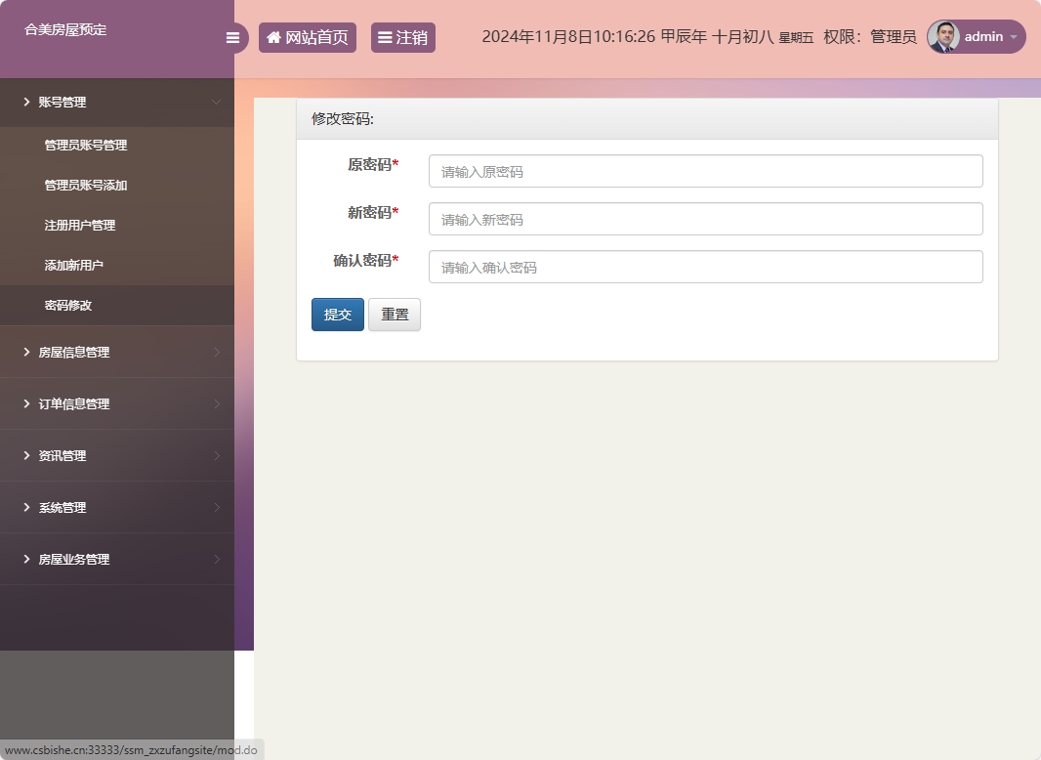
Task: Click the chevron icon beside 系统管理
Action: pyautogui.click(x=26, y=508)
